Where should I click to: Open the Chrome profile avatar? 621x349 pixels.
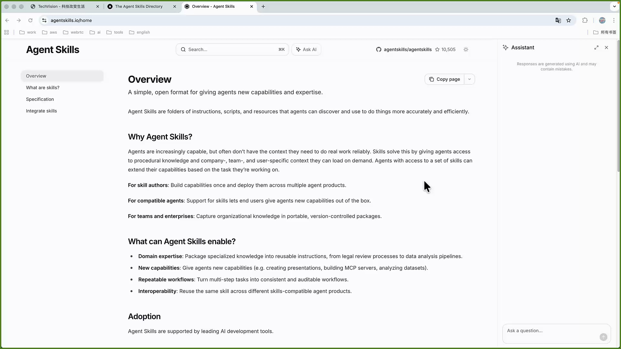click(x=602, y=20)
